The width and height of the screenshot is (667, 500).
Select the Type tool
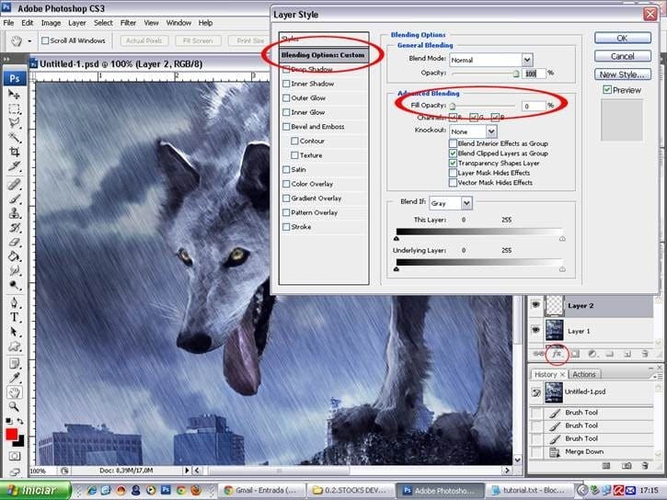[x=14, y=317]
